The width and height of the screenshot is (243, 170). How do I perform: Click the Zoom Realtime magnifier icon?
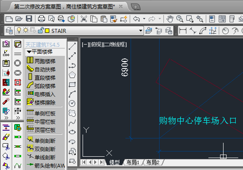(179, 19)
